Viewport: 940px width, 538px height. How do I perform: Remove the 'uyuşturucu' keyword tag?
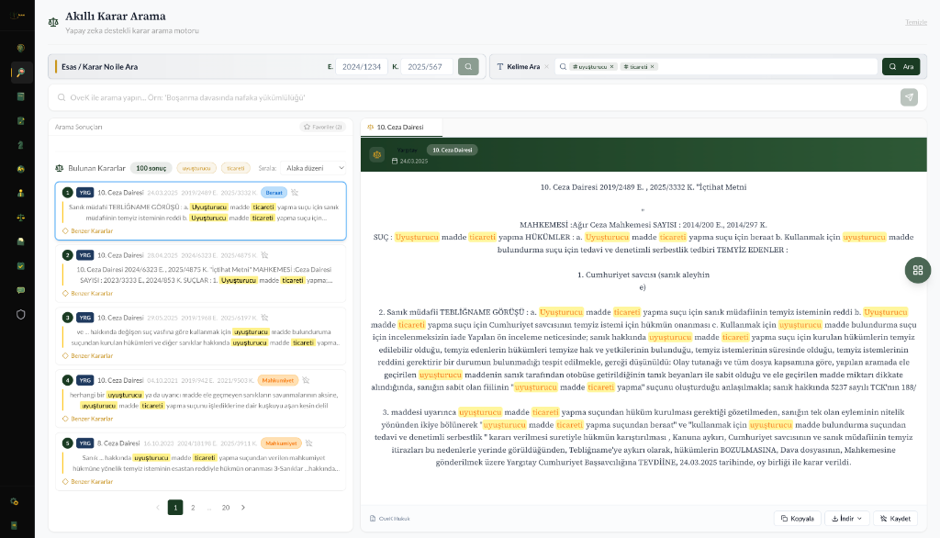click(x=613, y=67)
